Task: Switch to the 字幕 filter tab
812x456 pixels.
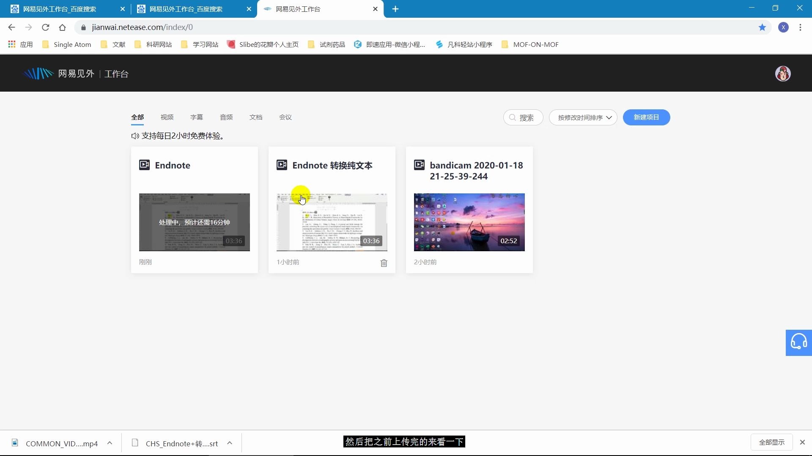Action: pyautogui.click(x=197, y=117)
